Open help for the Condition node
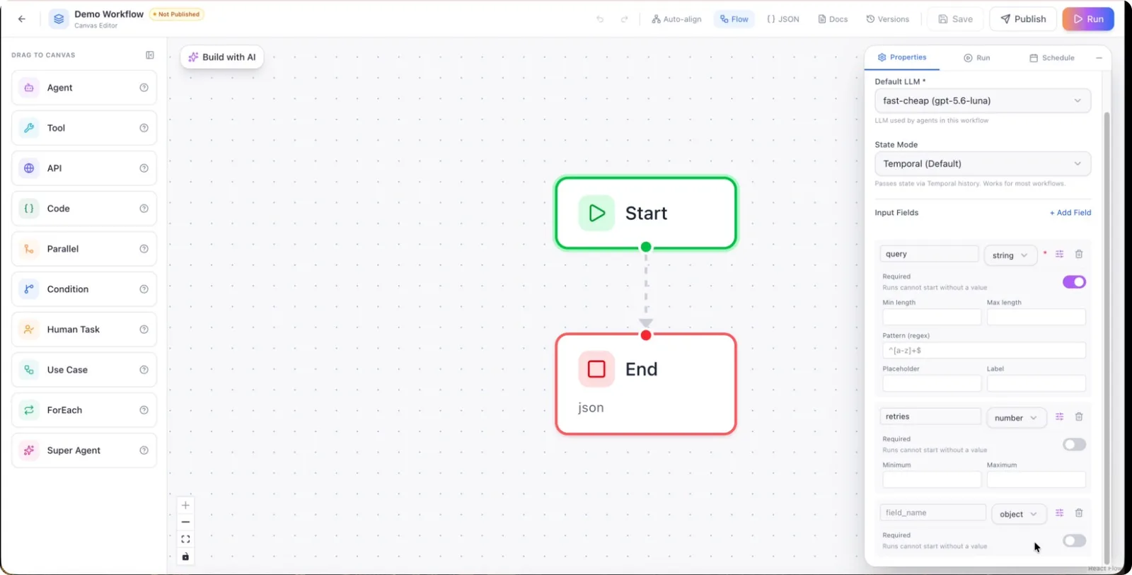 144,289
